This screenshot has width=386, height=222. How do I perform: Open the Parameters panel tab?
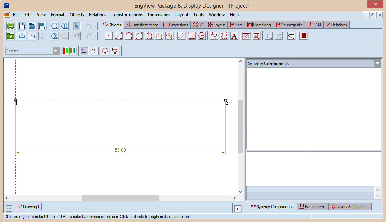coord(312,207)
